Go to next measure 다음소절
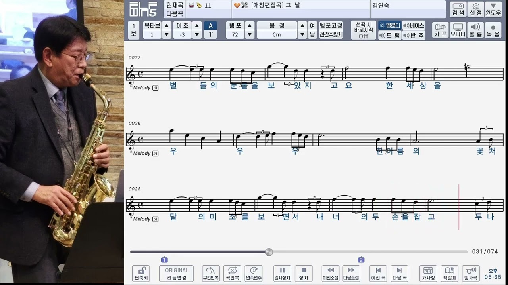 [351, 274]
